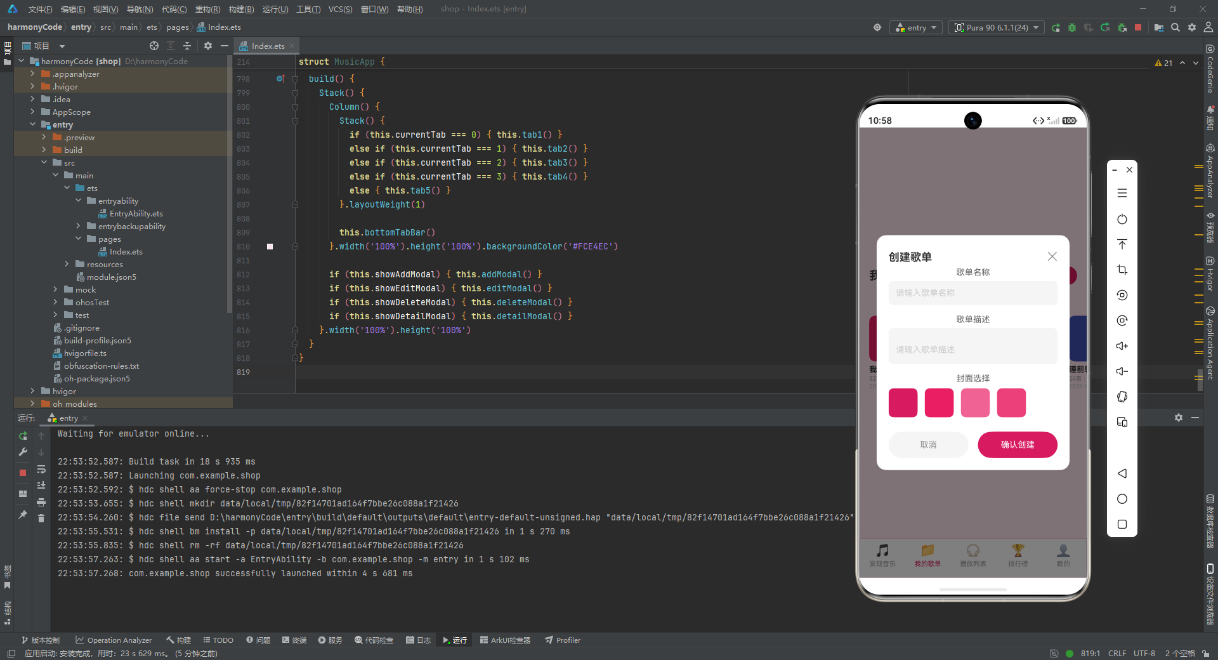This screenshot has width=1218, height=660.
Task: Click locate file target icon in project panel
Action: click(154, 46)
